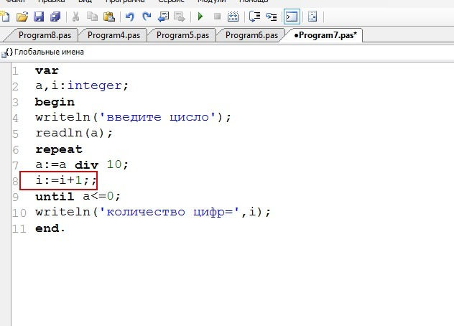The height and width of the screenshot is (326, 454).
Task: Select the Program6.pas tab
Action: (251, 35)
